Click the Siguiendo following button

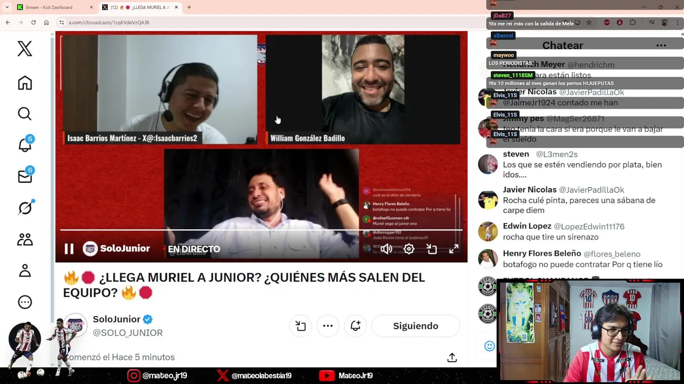click(416, 326)
